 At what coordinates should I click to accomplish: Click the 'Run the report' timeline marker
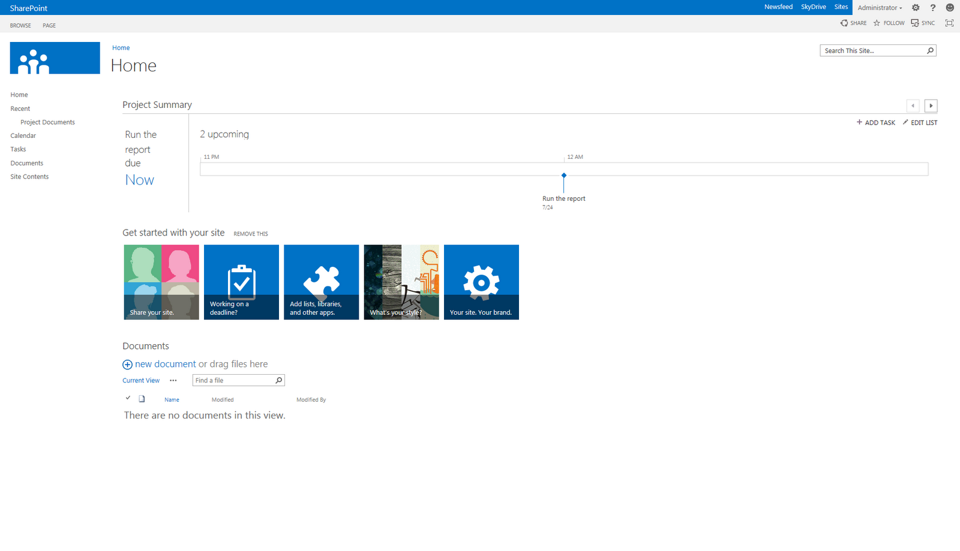point(563,176)
